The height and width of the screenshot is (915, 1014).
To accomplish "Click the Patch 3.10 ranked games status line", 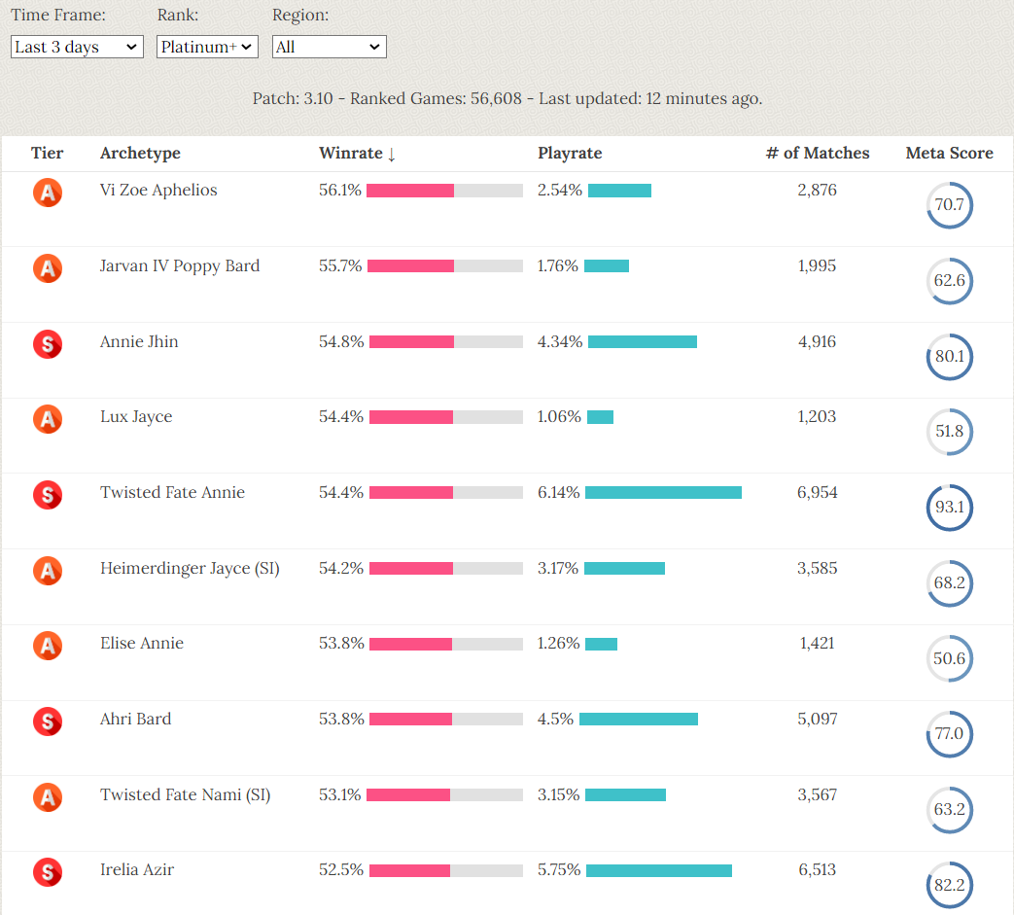I will click(507, 99).
